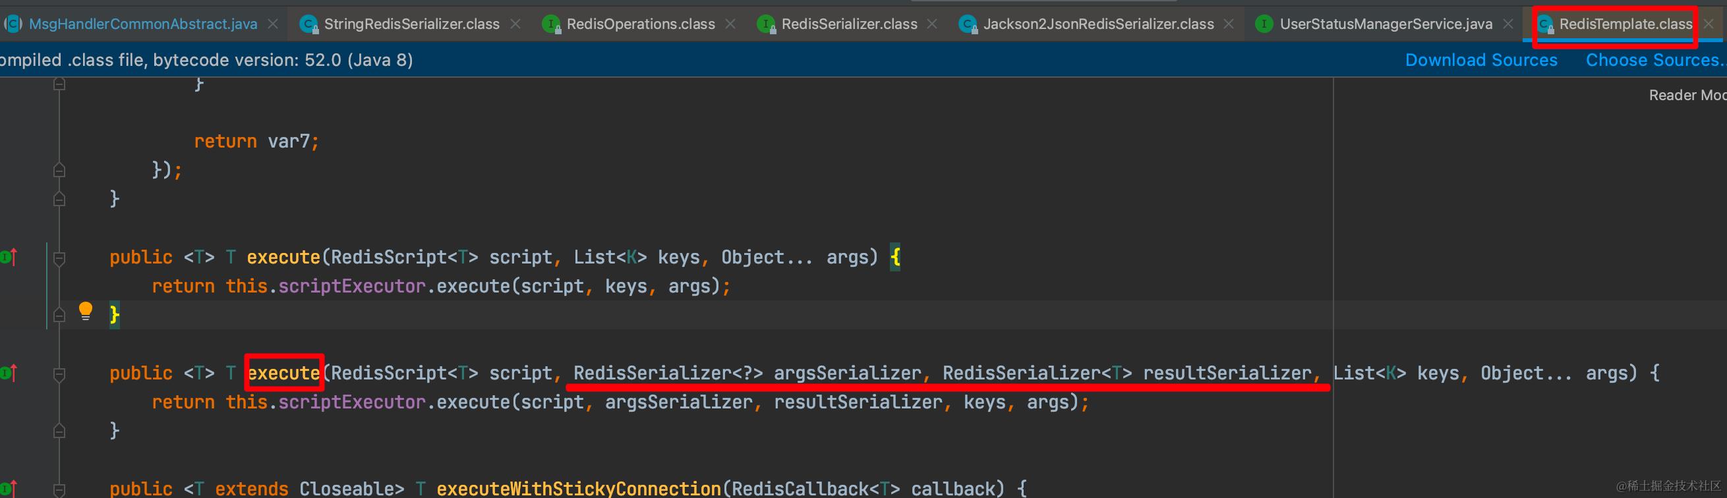This screenshot has height=498, width=1727.
Task: Click 'List<K> keys' in the second execute signature
Action: (1396, 373)
